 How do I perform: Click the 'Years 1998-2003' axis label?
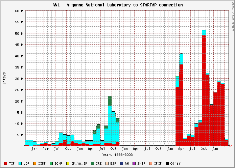click(x=118, y=155)
